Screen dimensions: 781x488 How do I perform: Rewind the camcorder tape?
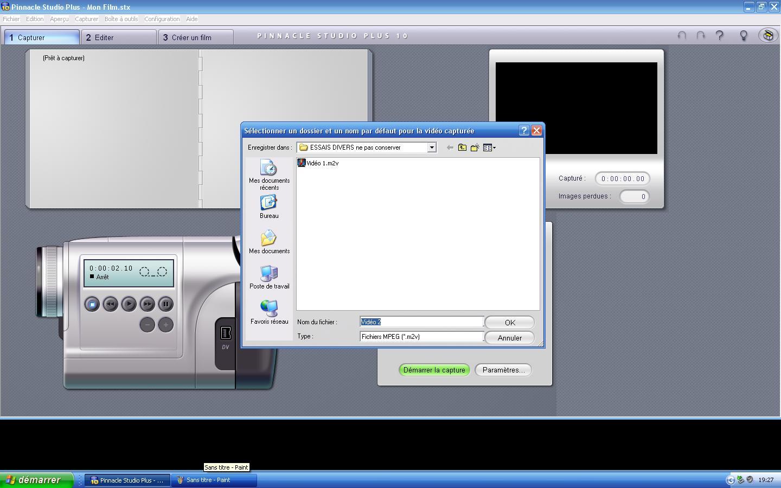111,304
